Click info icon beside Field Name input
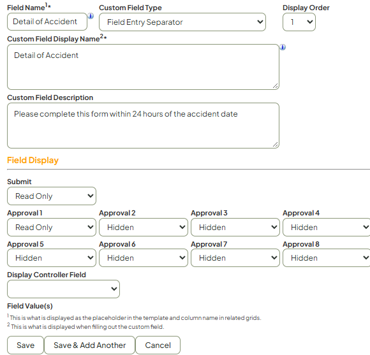 click(x=91, y=16)
